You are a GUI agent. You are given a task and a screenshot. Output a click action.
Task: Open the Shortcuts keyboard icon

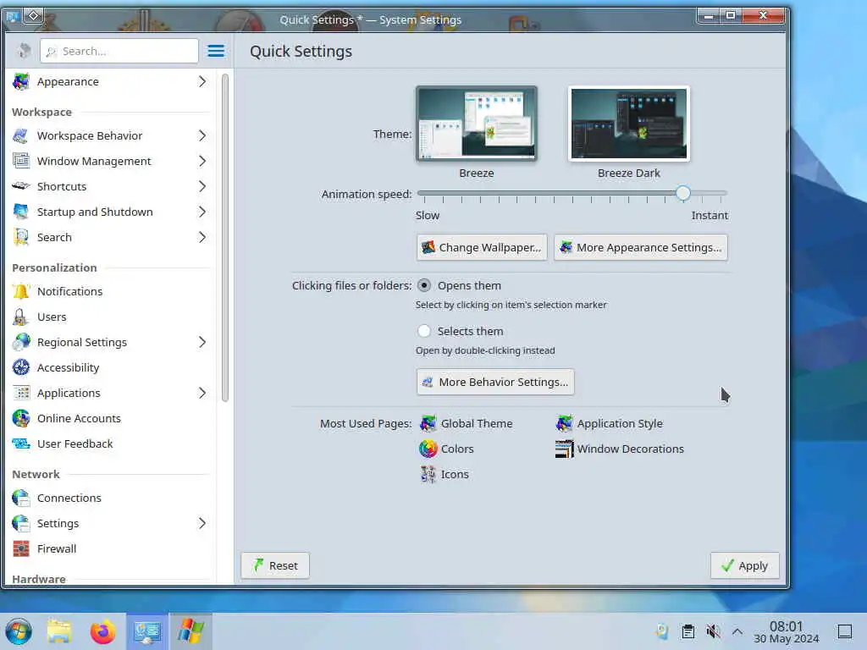pos(21,186)
